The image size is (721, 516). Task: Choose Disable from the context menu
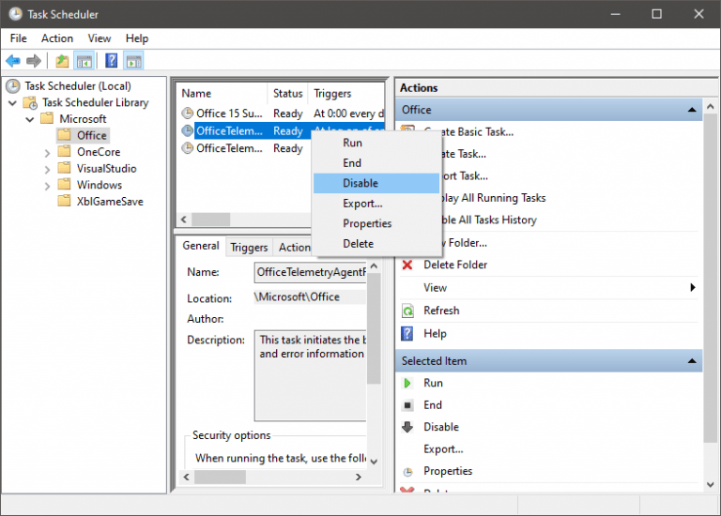point(360,183)
